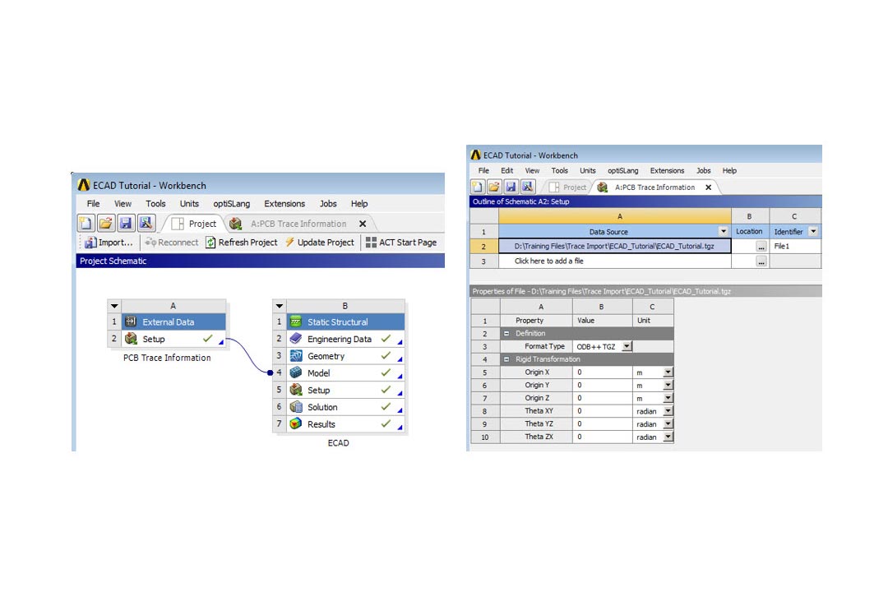The width and height of the screenshot is (888, 592).
Task: Open the Origin Z unit dropdown
Action: point(668,398)
